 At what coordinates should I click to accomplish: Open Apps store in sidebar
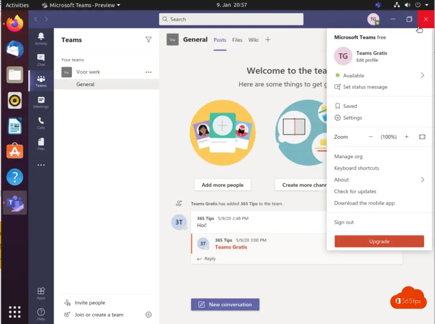(41, 293)
